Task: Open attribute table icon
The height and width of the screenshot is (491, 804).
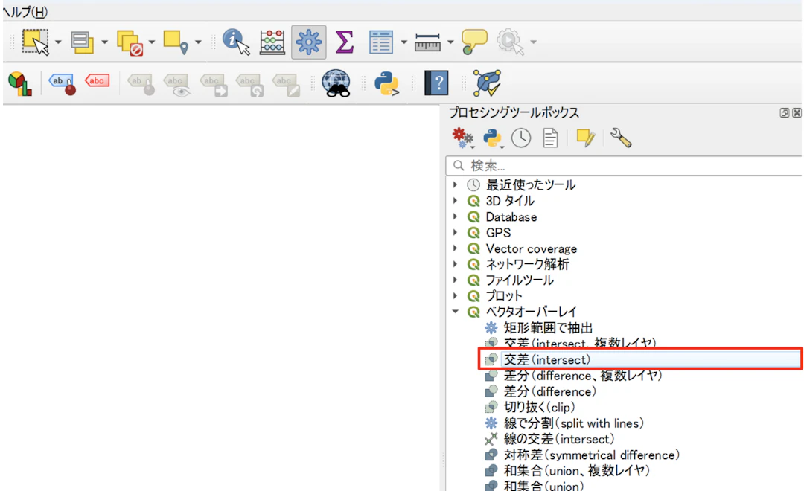Action: click(381, 42)
